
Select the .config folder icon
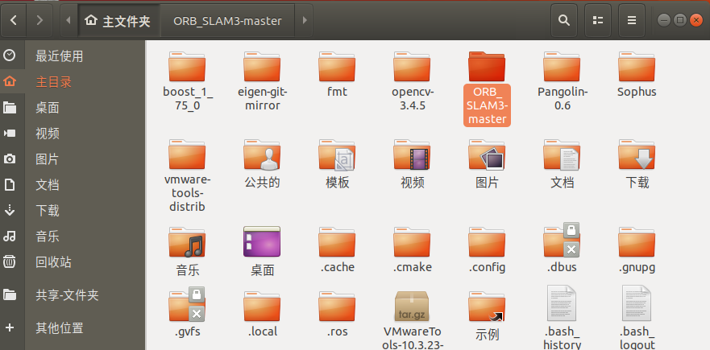[487, 242]
